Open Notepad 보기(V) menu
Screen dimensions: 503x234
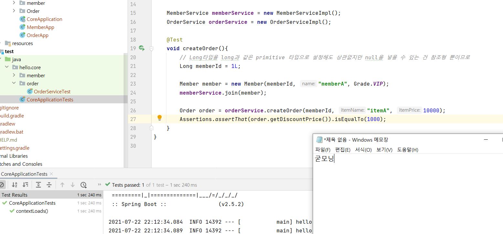pyautogui.click(x=384, y=150)
